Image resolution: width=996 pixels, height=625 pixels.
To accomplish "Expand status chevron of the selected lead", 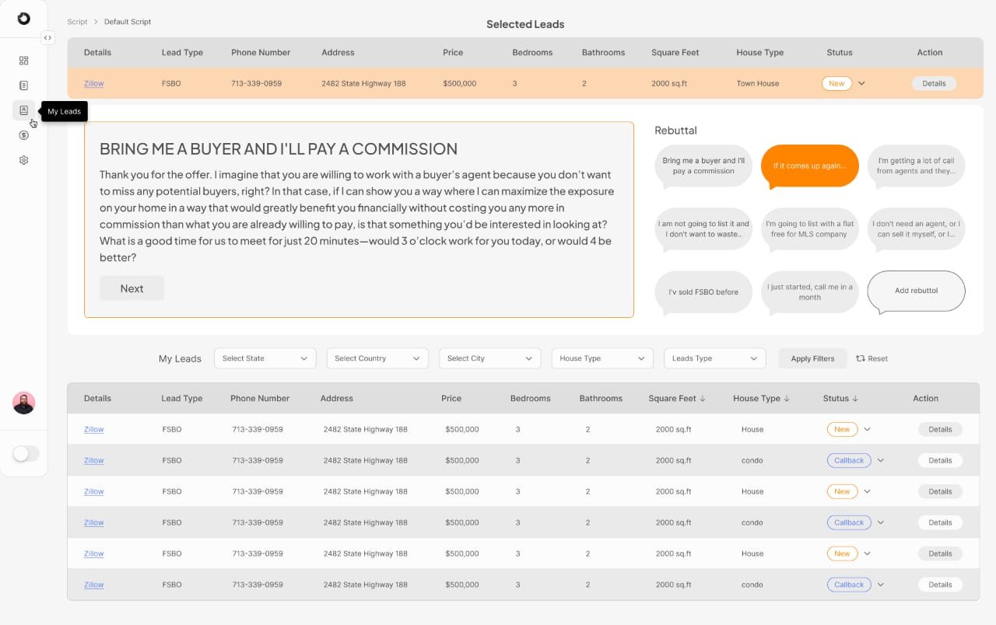I will (861, 83).
